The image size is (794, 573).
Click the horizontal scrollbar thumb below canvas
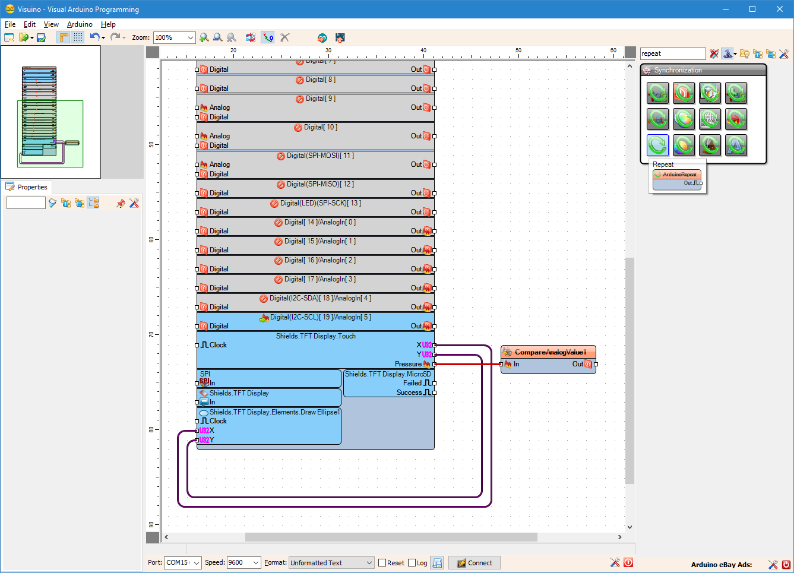tap(391, 537)
